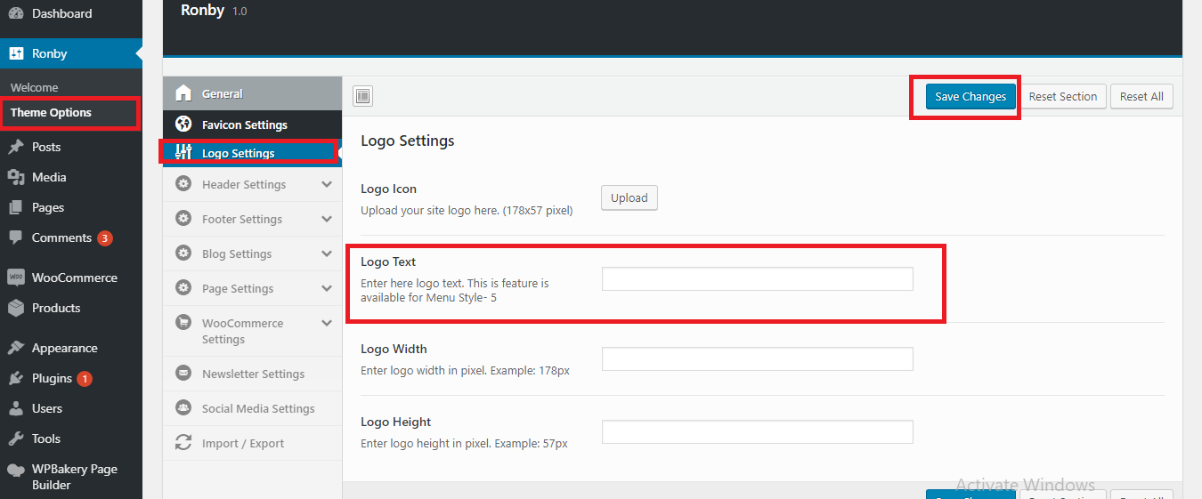Click the Social Media Settings group icon

click(x=183, y=408)
